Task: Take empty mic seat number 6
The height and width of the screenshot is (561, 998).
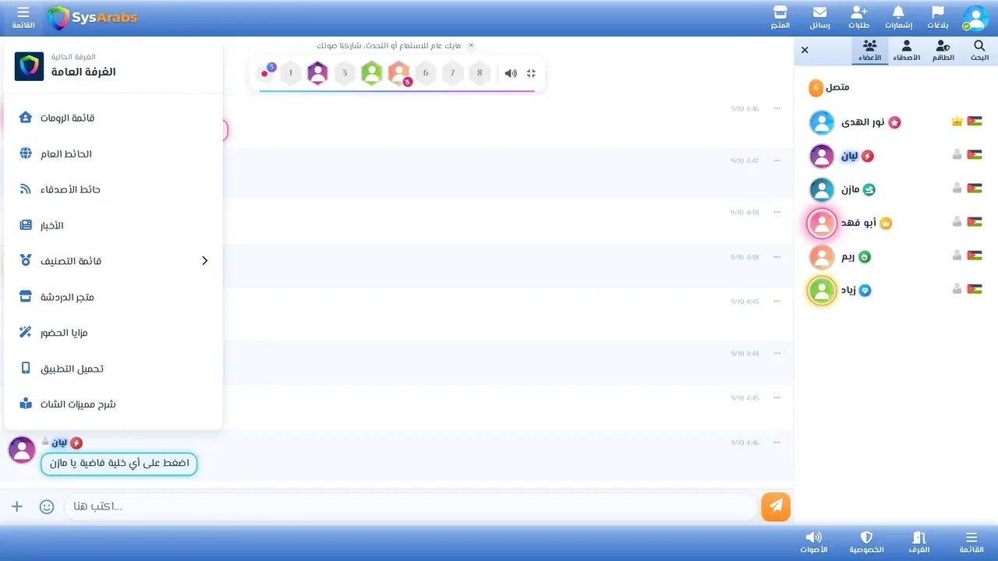Action: pyautogui.click(x=426, y=73)
